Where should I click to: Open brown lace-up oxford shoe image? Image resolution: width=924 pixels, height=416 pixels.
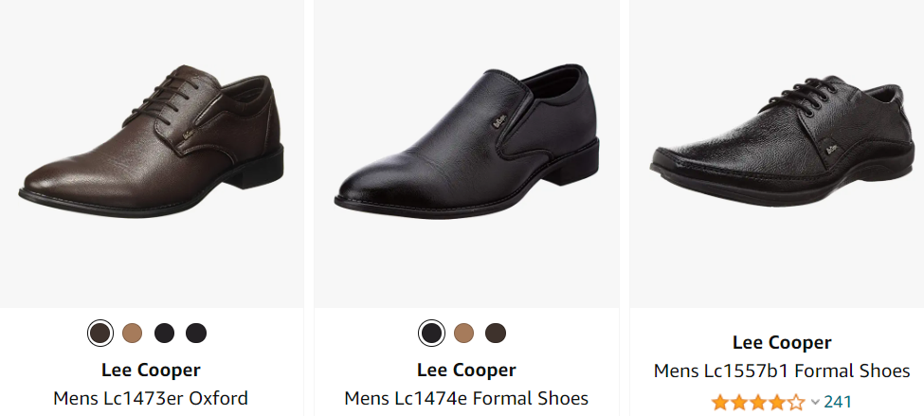point(152,142)
